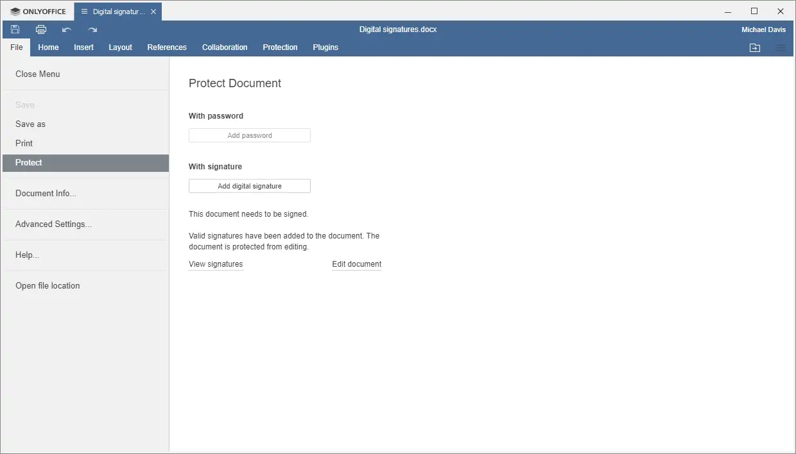Click Close Menu at the top of sidebar
The width and height of the screenshot is (796, 454).
pos(37,74)
